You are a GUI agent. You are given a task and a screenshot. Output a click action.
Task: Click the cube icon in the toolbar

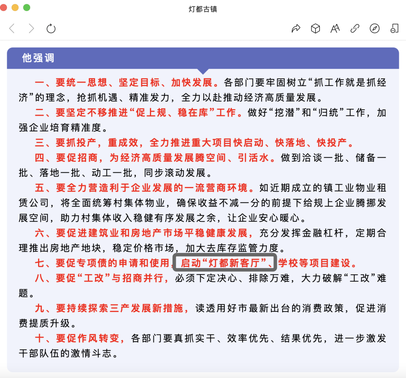315,29
